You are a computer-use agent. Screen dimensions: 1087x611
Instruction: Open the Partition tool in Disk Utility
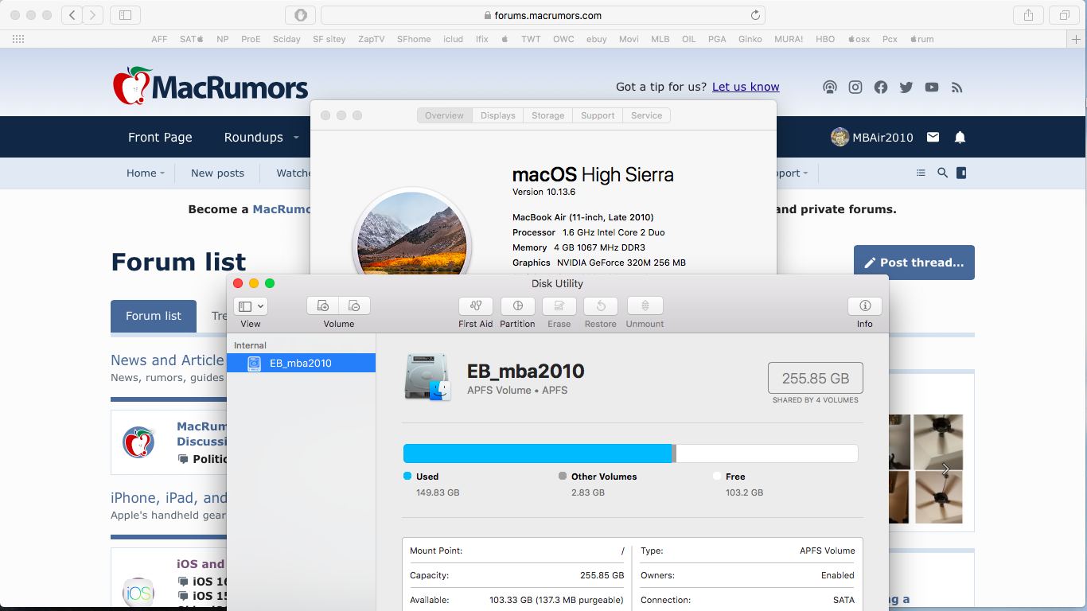tap(518, 306)
